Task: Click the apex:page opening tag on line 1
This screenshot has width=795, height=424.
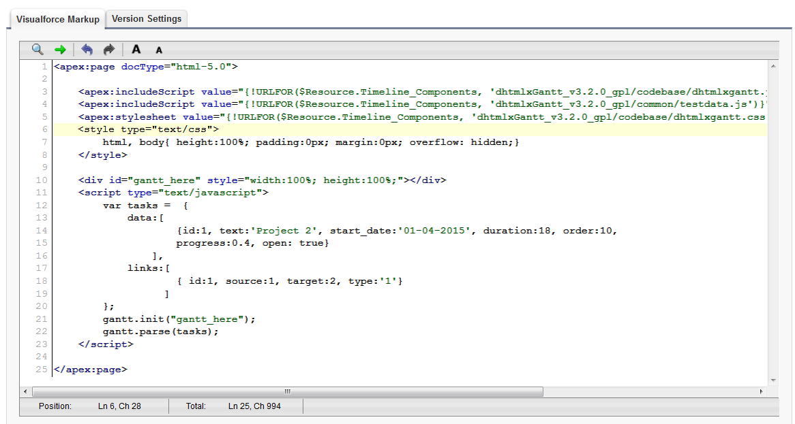Action: (x=146, y=67)
